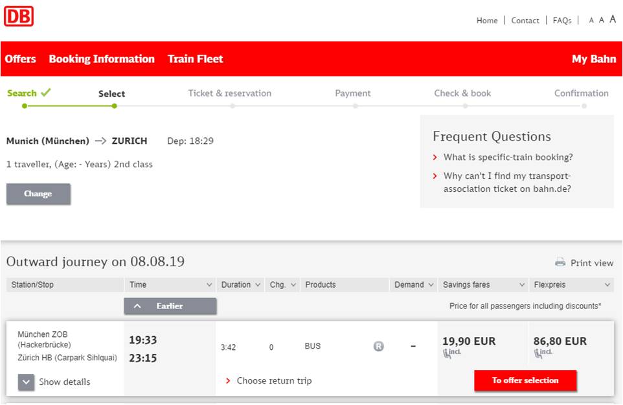Open transport-association ticket question link
This screenshot has height=405, width=623.
[507, 183]
